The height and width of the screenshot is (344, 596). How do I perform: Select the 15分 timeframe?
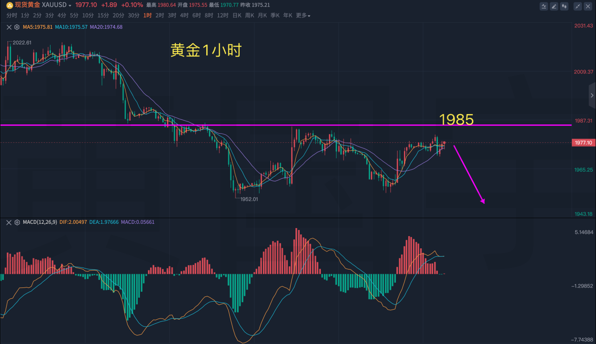(103, 16)
